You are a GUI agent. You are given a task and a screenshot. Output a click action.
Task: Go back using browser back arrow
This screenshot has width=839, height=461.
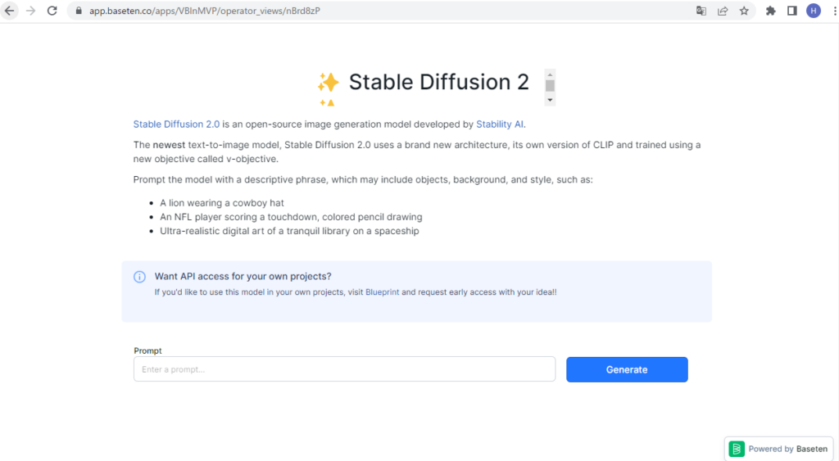point(10,11)
